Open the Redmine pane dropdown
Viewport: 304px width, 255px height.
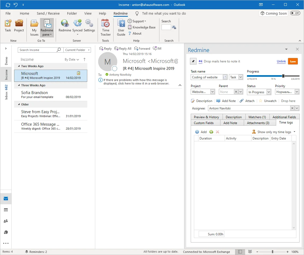click(47, 28)
